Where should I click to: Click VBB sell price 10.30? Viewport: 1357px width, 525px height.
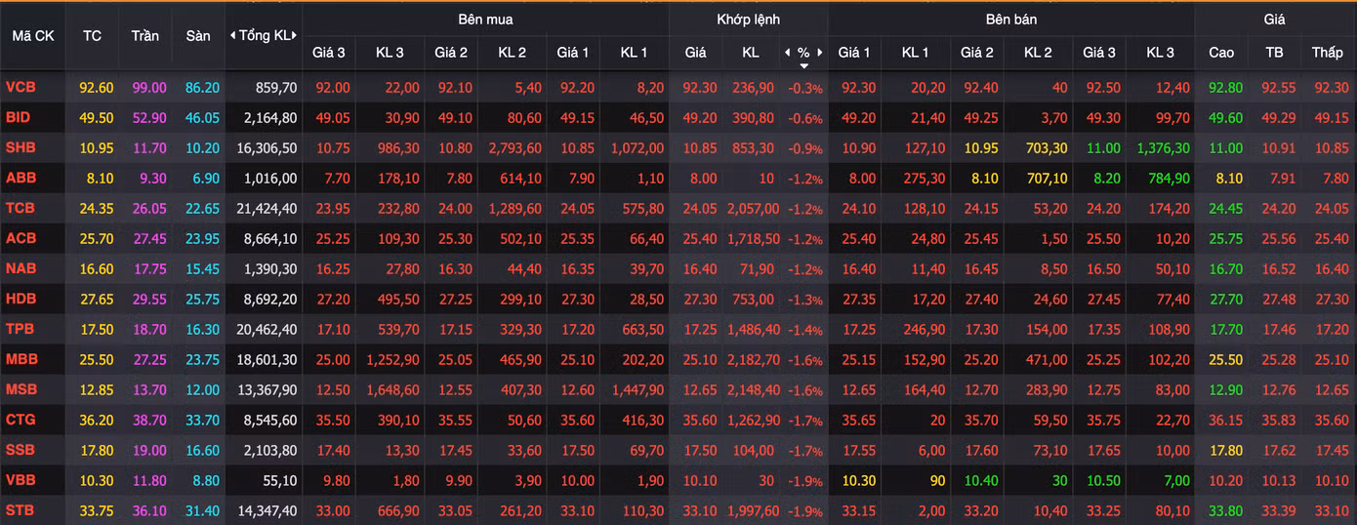pyautogui.click(x=858, y=481)
